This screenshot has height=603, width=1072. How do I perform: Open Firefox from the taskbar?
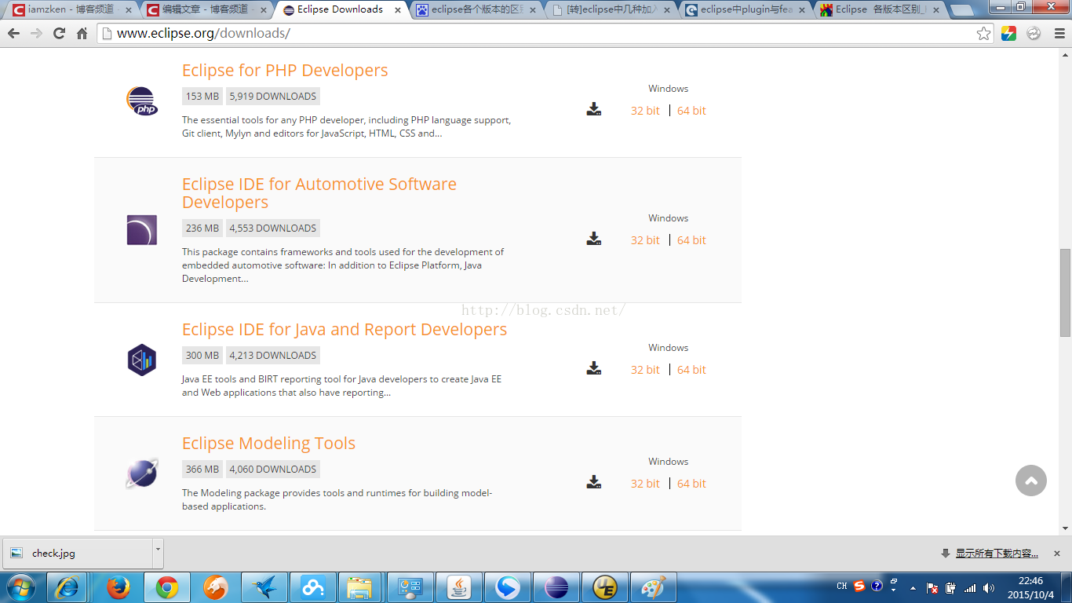coord(119,587)
